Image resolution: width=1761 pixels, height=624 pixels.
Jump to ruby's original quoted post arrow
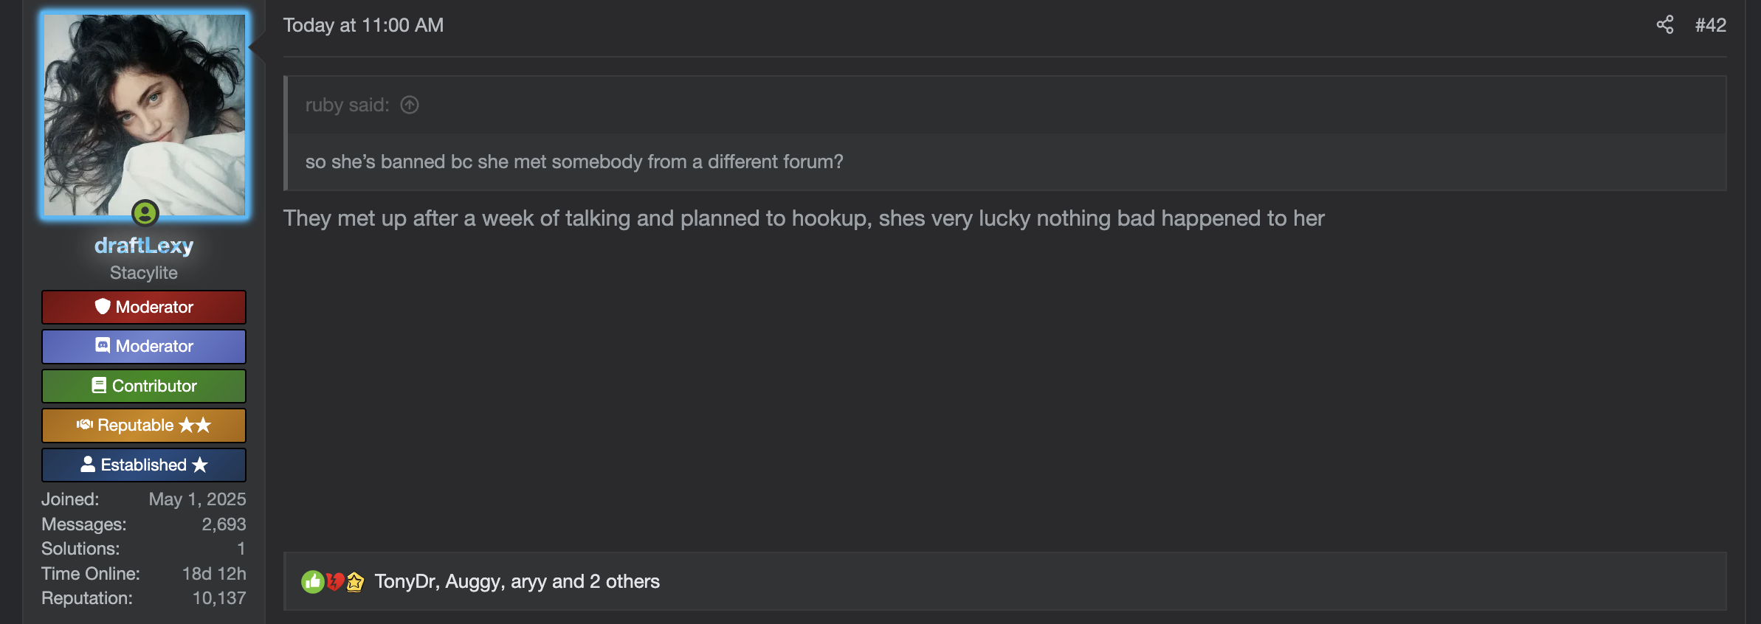[410, 105]
